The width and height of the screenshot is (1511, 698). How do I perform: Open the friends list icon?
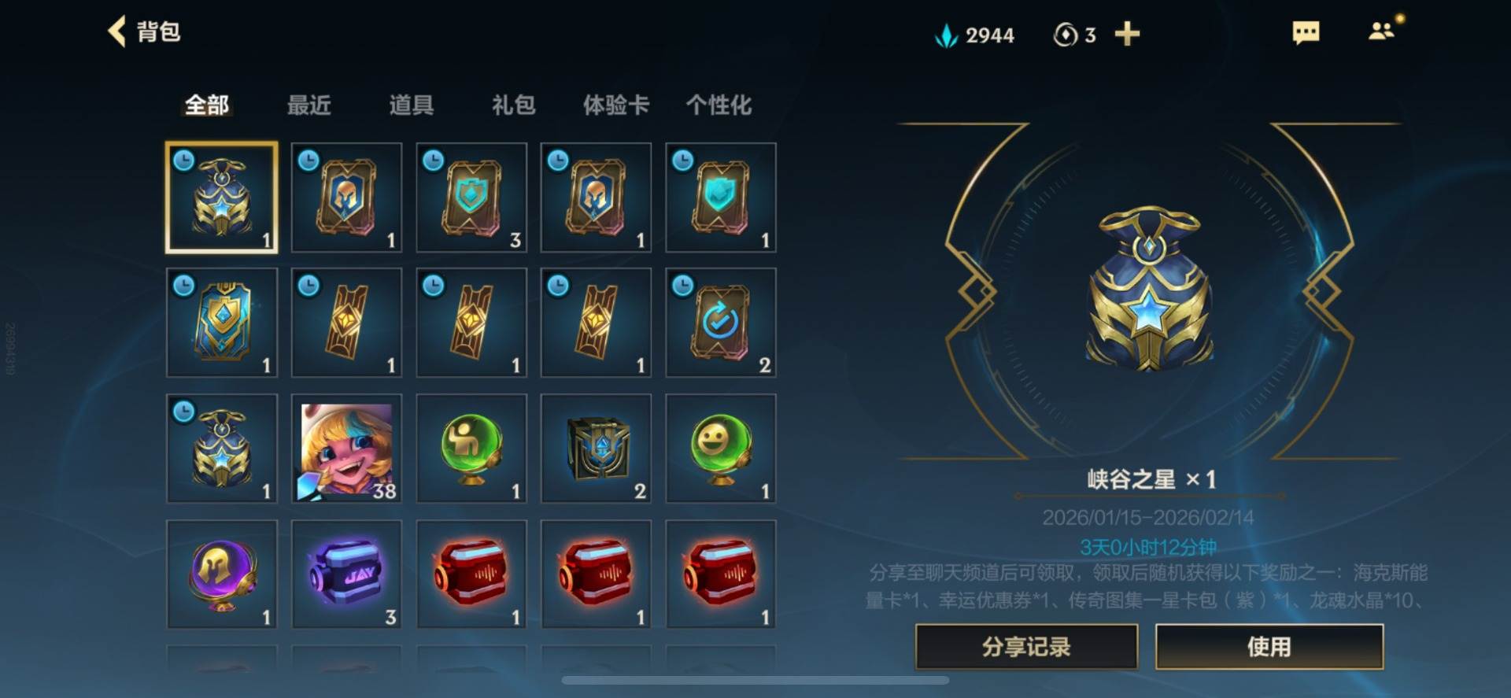(x=1382, y=31)
